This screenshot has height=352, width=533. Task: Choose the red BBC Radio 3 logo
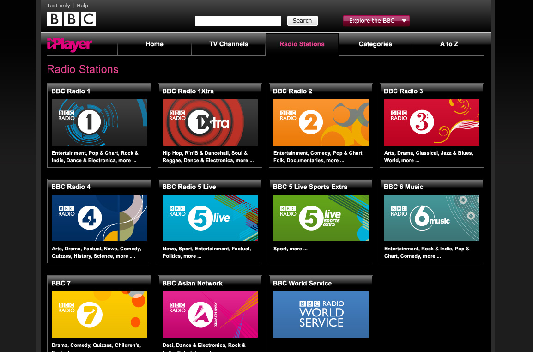(x=432, y=122)
